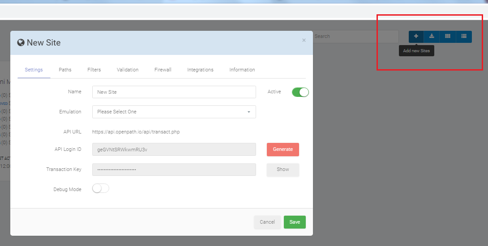Open the Emulation dropdown
Screen dimensions: 488x246
tap(174, 112)
